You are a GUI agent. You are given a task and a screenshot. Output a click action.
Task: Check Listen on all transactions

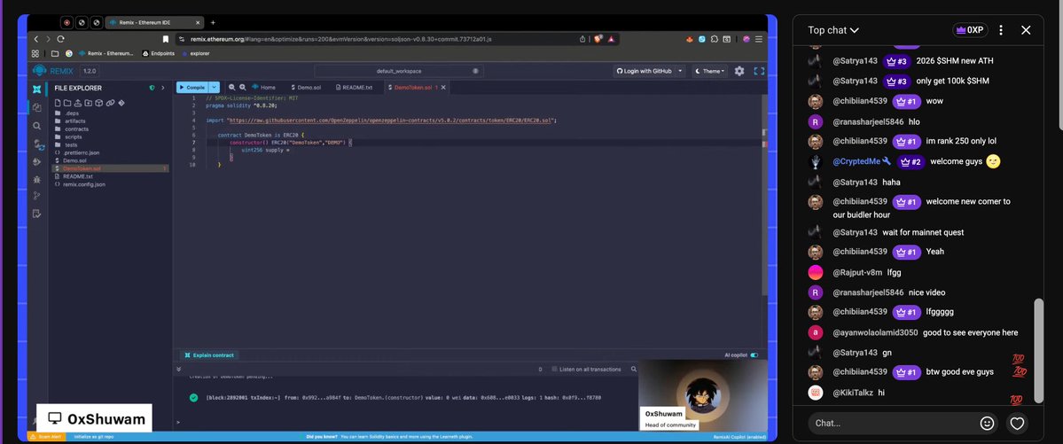click(x=554, y=370)
